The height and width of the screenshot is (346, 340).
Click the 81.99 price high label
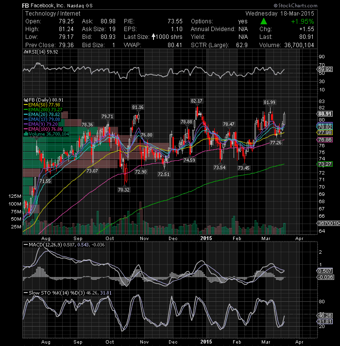point(270,103)
